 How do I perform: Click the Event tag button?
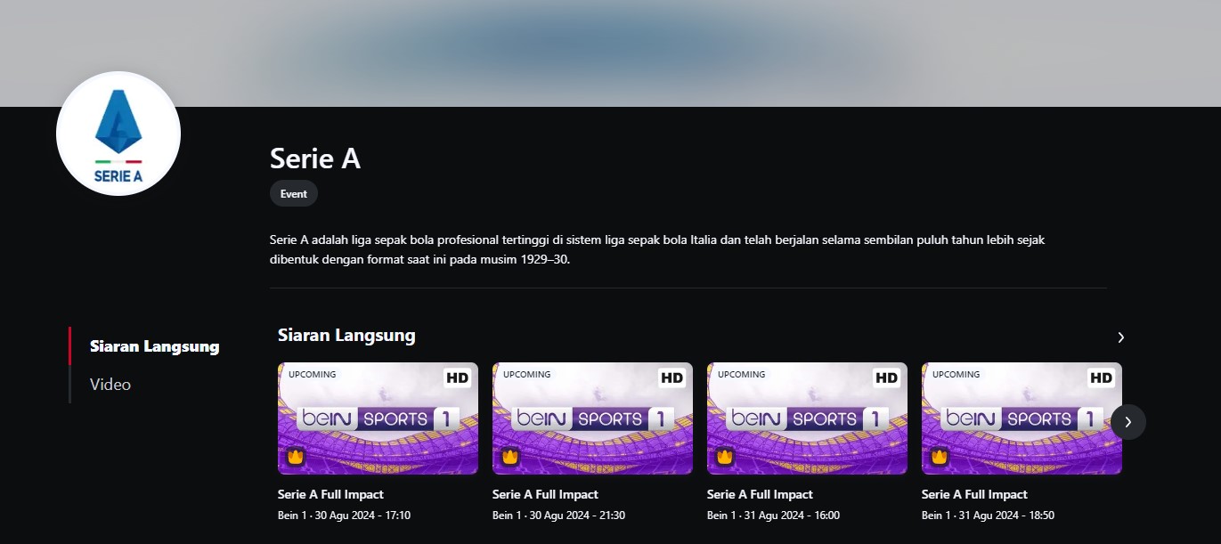tap(294, 194)
